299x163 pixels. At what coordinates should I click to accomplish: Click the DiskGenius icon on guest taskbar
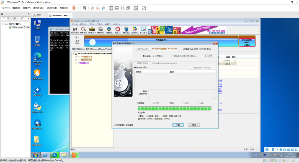tap(74, 155)
